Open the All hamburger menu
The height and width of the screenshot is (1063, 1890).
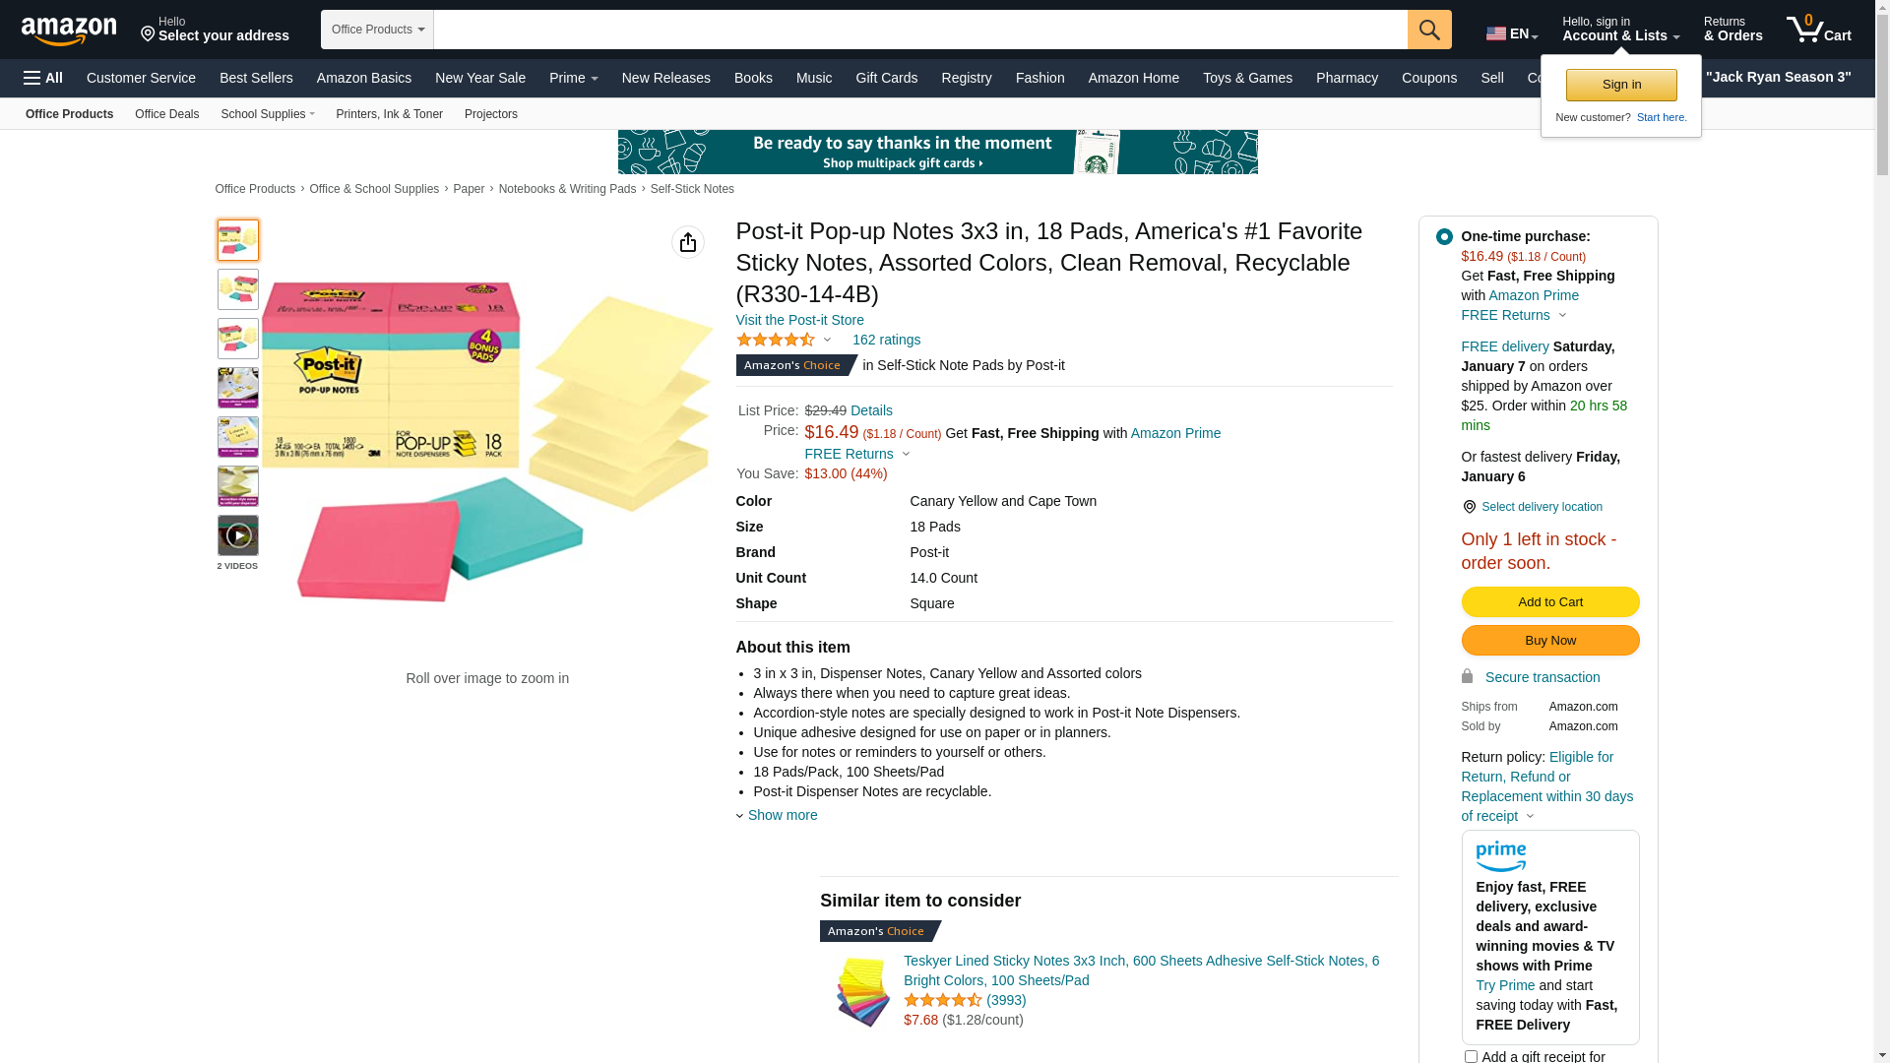click(x=43, y=78)
